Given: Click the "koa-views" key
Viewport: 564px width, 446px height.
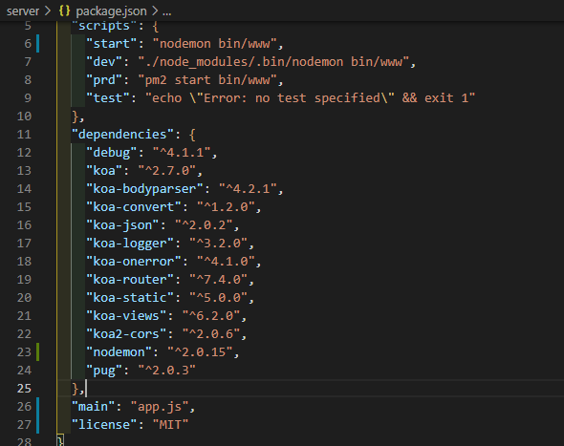Looking at the screenshot, I should pyautogui.click(x=126, y=316).
